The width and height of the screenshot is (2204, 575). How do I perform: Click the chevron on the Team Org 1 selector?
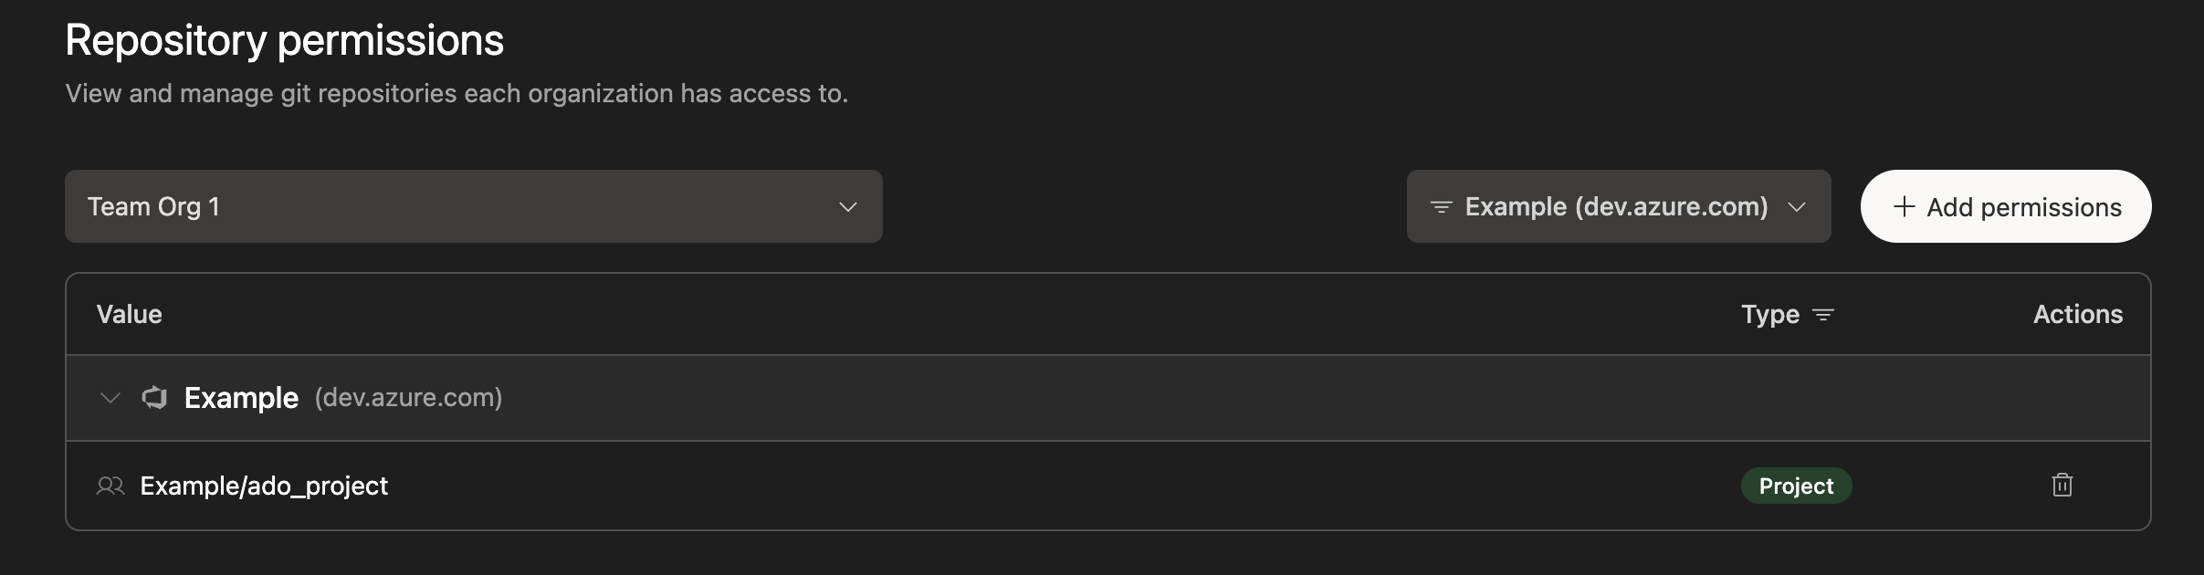click(x=848, y=206)
